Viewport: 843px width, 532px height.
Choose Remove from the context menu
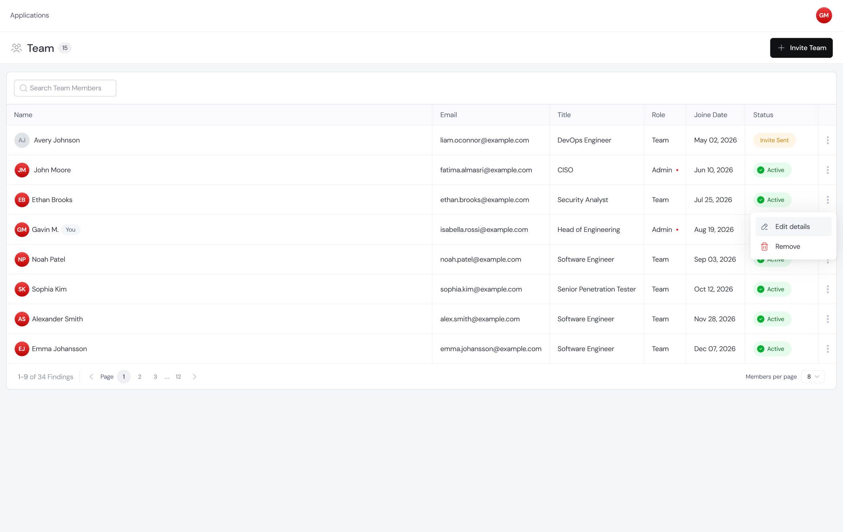pyautogui.click(x=793, y=247)
